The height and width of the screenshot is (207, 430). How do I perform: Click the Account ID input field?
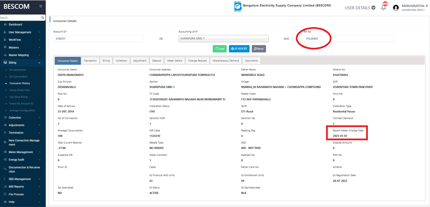[98, 39]
